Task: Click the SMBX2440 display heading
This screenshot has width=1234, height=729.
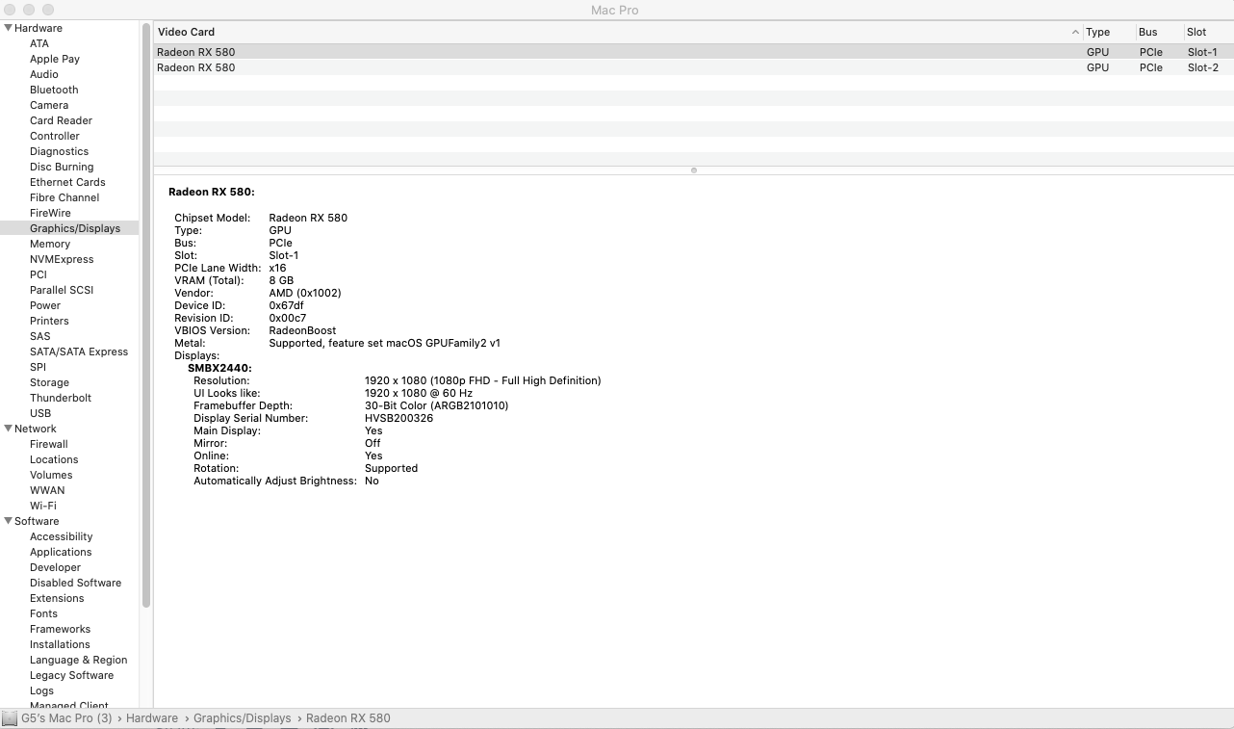Action: pyautogui.click(x=219, y=368)
